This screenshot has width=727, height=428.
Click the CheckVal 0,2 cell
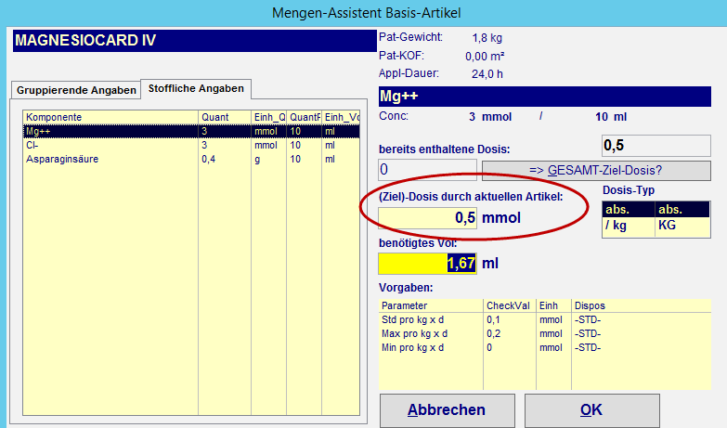click(510, 333)
